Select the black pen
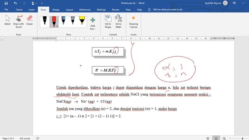This screenshot has width=249, height=140. 45,21
